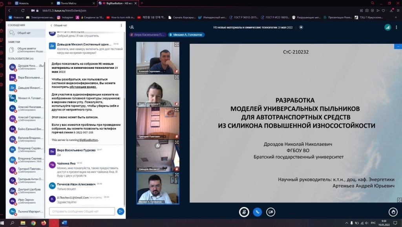Open the chat options three-dot menu

point(121,25)
